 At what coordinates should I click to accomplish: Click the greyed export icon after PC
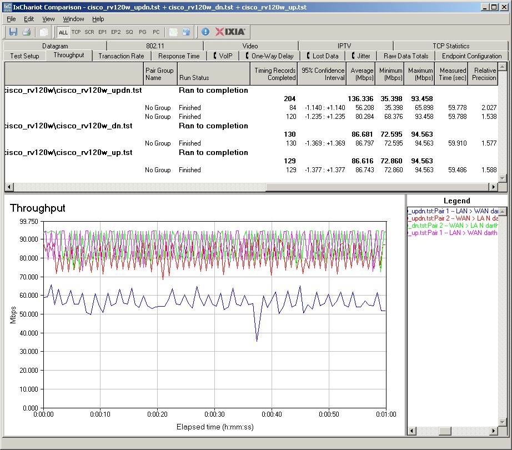click(x=173, y=32)
